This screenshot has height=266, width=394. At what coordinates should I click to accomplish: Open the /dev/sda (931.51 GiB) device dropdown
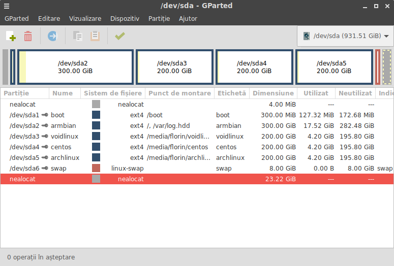point(345,36)
